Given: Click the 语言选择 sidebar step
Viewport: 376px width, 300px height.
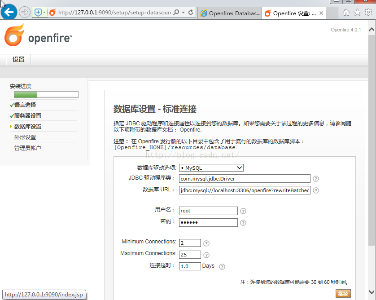Looking at the screenshot, I should click(x=25, y=105).
